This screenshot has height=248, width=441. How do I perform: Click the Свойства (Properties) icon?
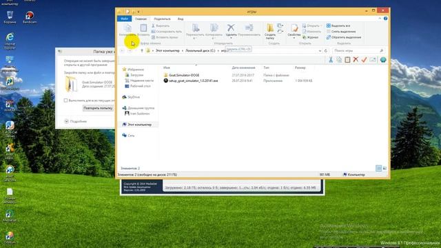click(x=294, y=28)
